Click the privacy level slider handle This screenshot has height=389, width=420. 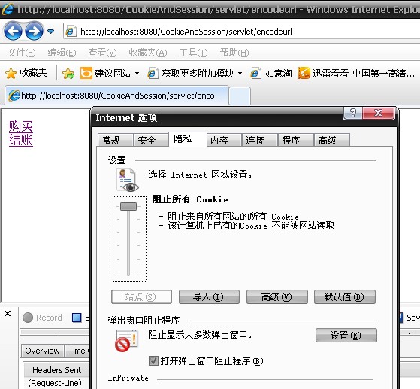coord(128,206)
